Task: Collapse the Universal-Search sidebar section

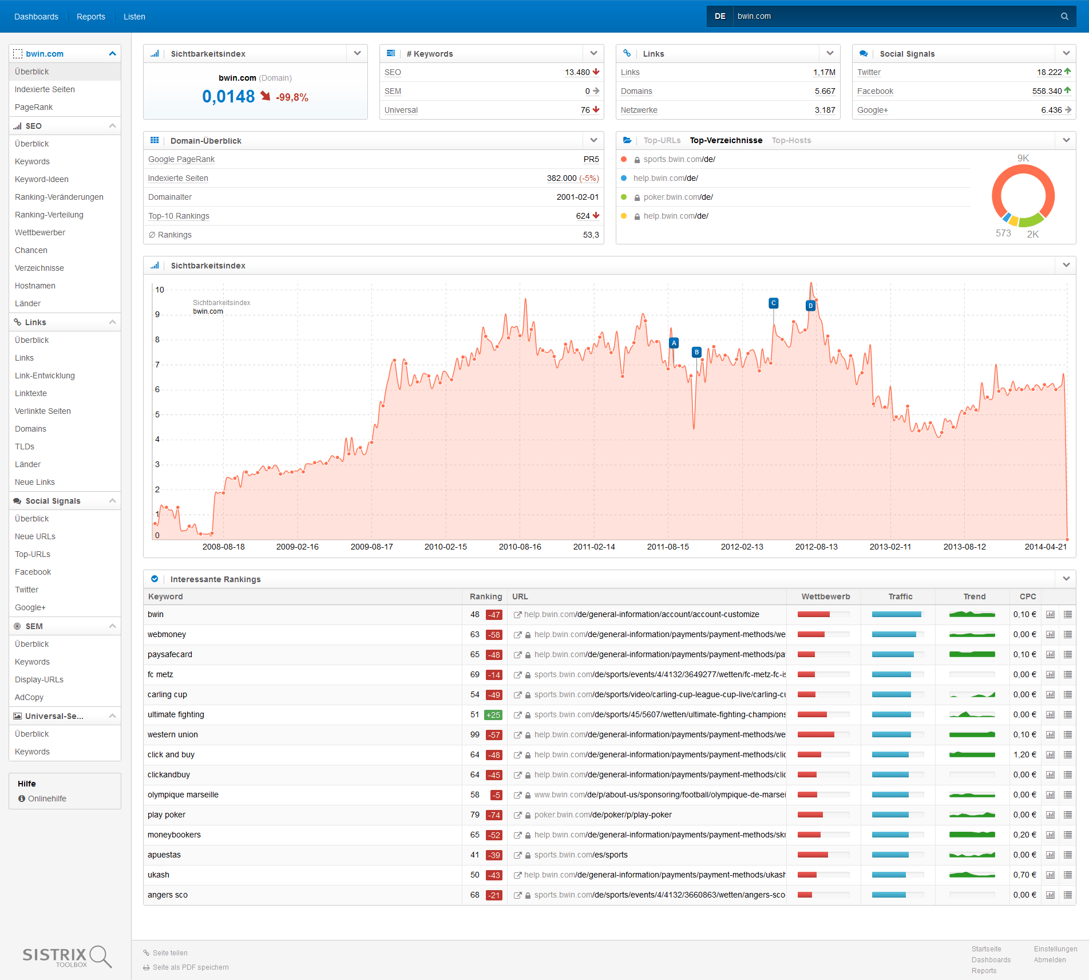Action: [x=112, y=716]
